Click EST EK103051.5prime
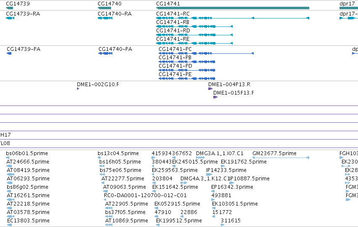This screenshot has height=227, width=358. 235,204
